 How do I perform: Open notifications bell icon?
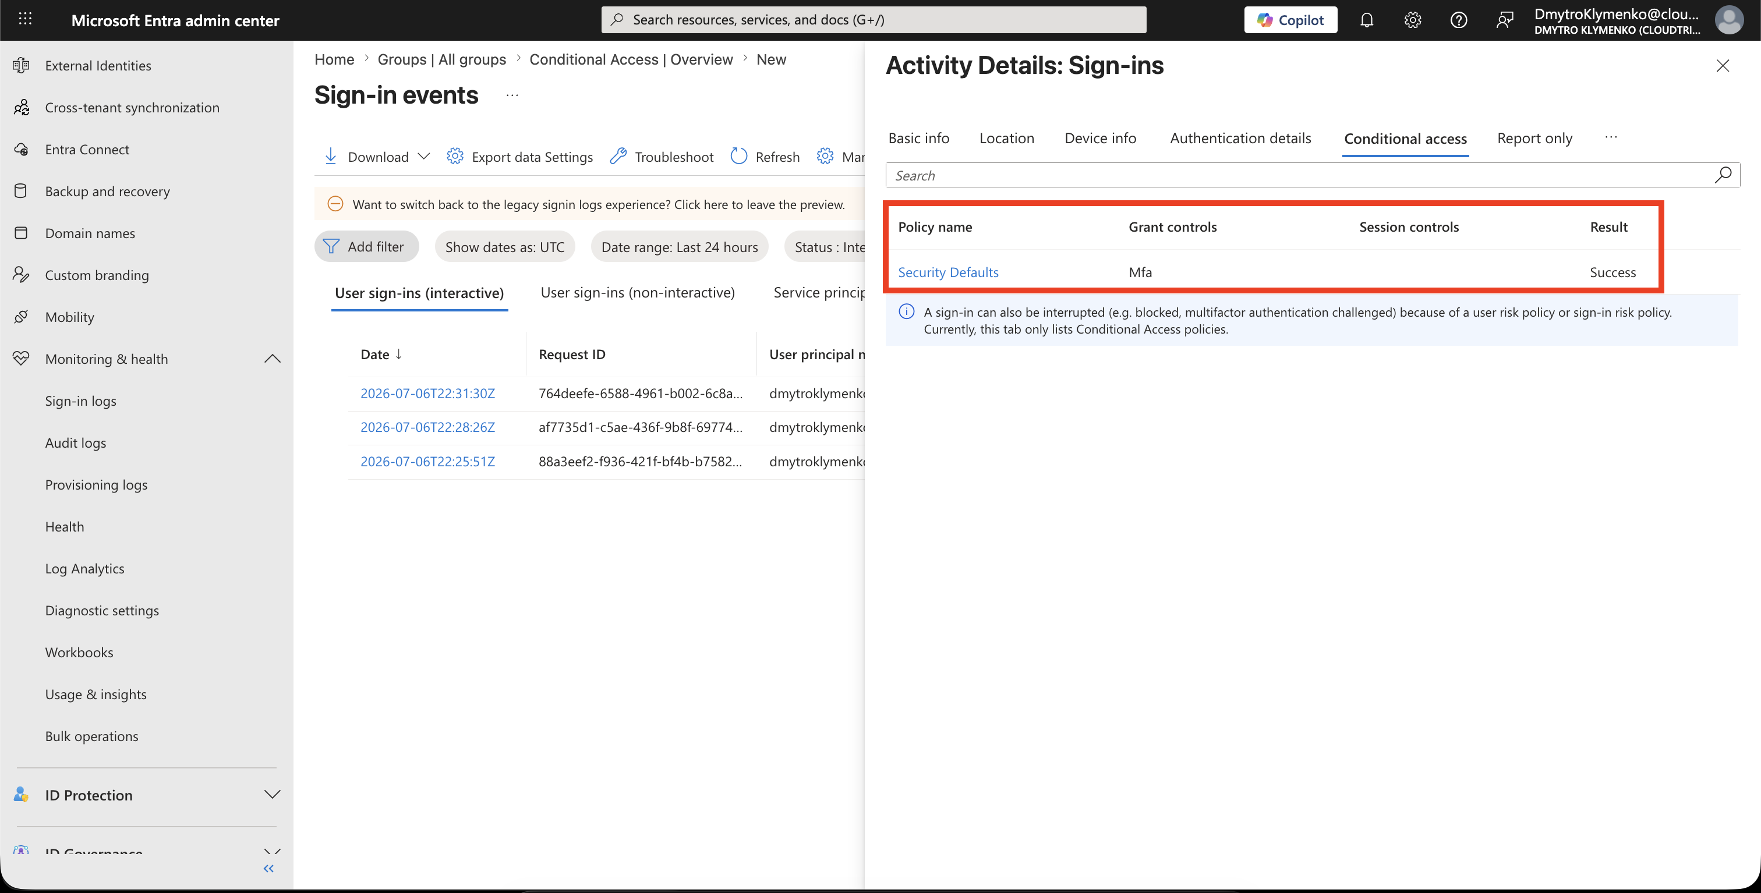coord(1367,20)
